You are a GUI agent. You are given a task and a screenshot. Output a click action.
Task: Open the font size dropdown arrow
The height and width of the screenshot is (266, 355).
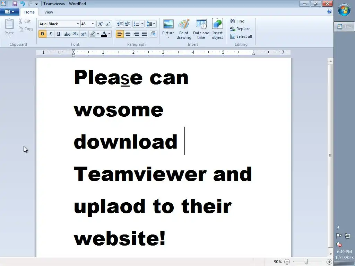tap(93, 24)
